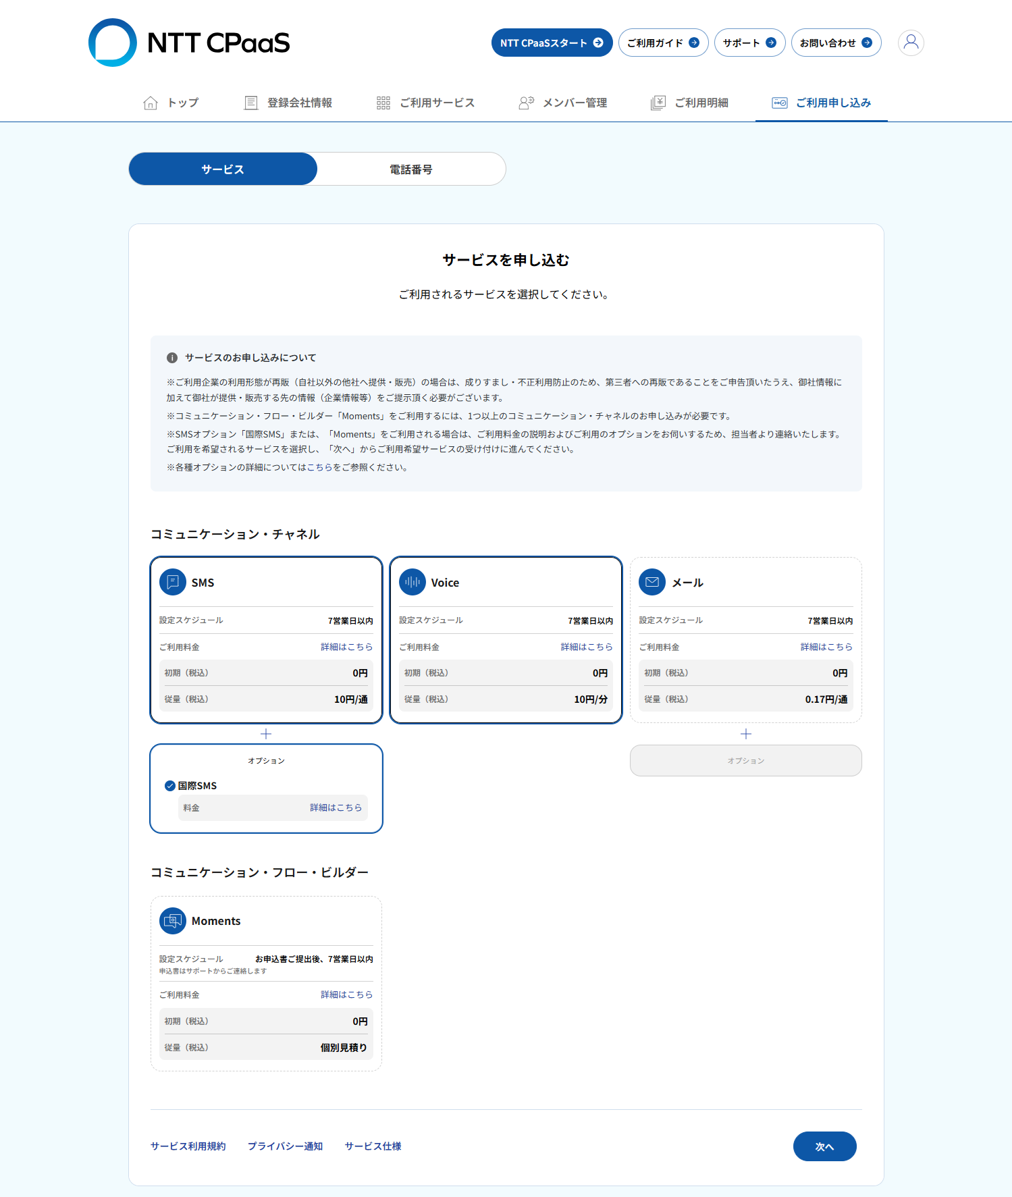This screenshot has width=1012, height=1197.
Task: Click the grid icon beside ご利用サービス
Action: point(383,103)
